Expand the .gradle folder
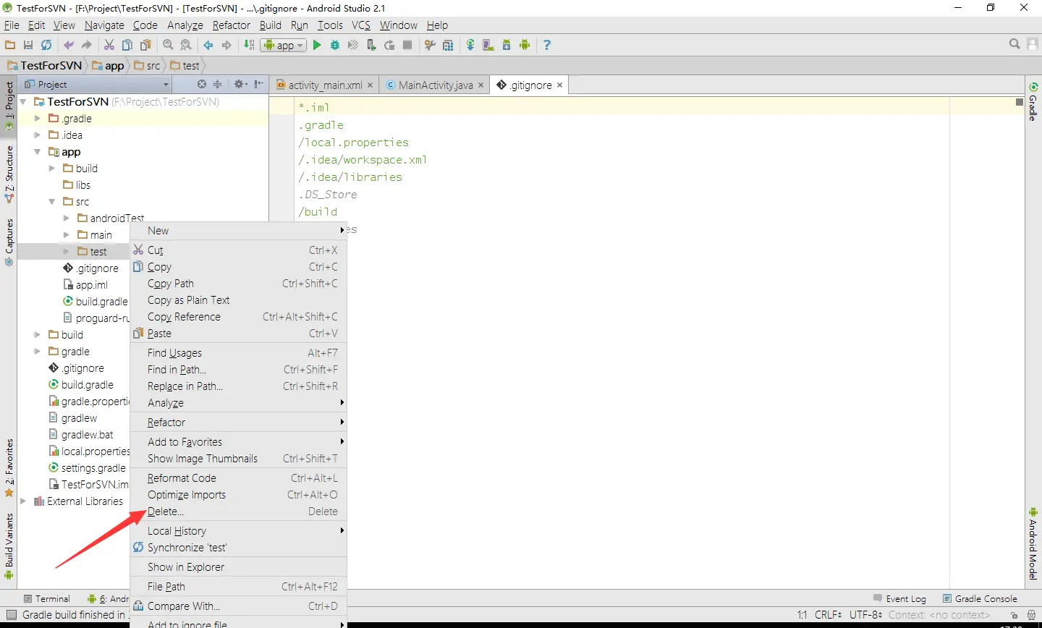 (x=37, y=119)
